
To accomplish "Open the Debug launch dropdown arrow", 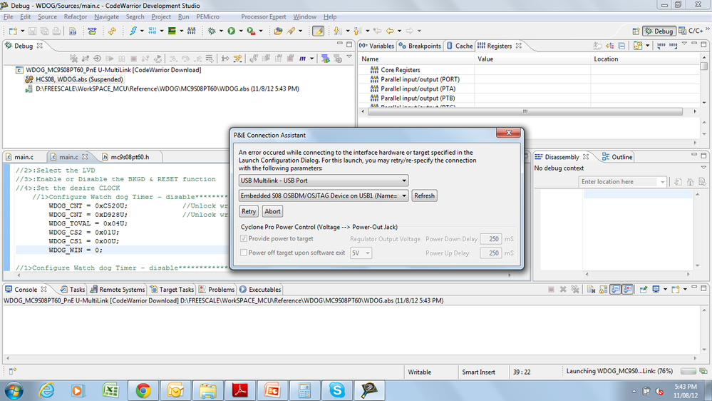I will [x=221, y=31].
